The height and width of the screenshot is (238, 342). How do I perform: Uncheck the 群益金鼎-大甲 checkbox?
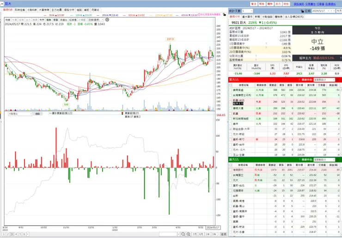231,129
